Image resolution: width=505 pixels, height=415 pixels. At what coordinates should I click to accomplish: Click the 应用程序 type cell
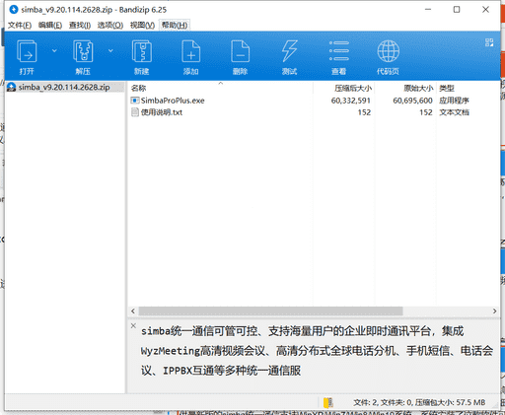coord(454,101)
